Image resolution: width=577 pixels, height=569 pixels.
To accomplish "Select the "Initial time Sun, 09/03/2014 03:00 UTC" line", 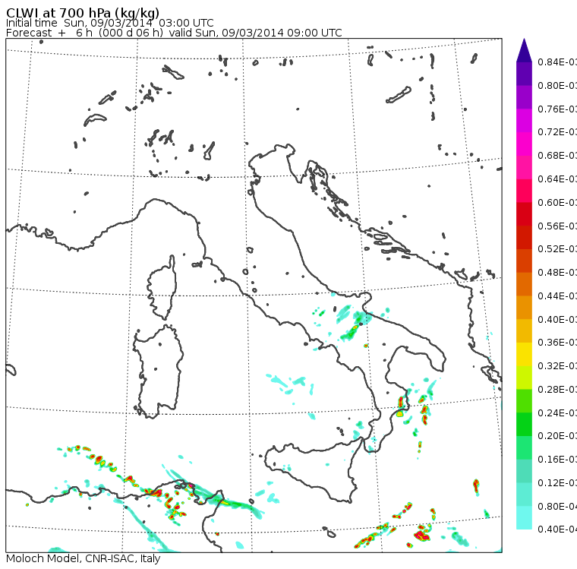I will point(109,24).
